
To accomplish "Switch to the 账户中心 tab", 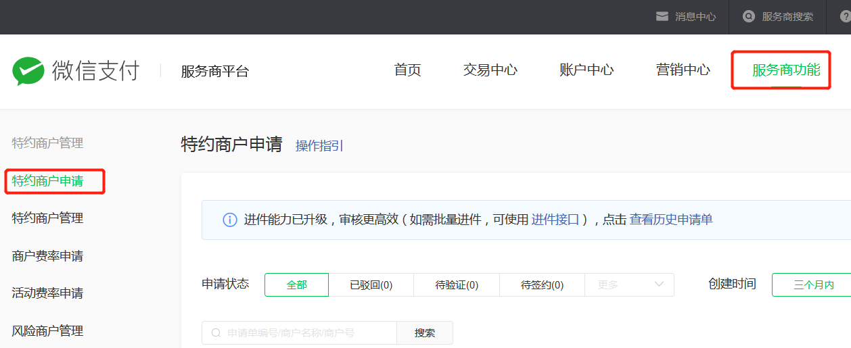I will [x=586, y=70].
